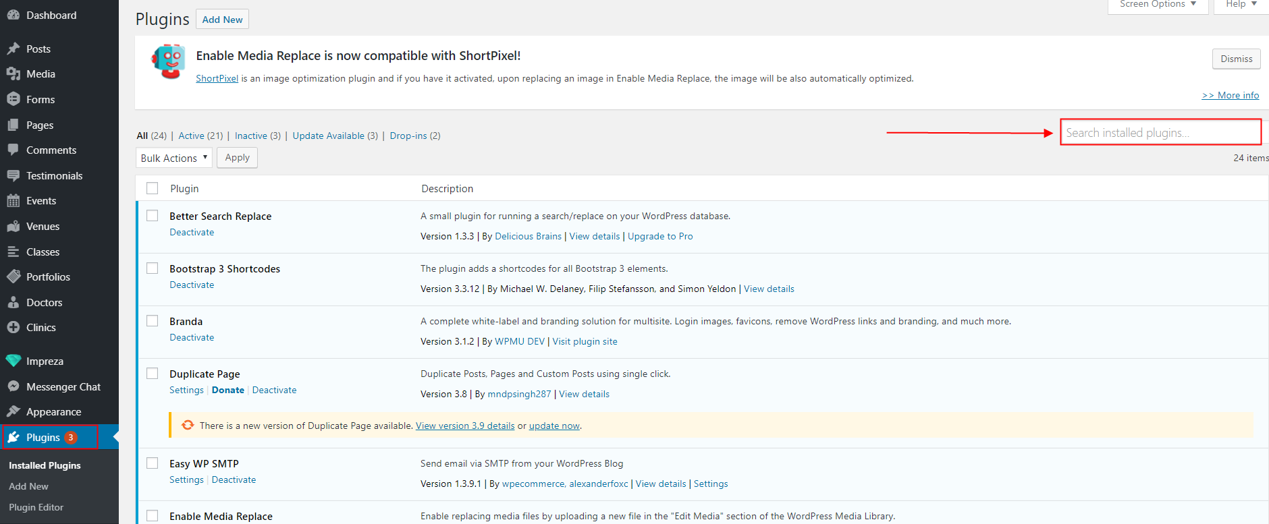Viewport: 1269px width, 524px height.
Task: Open the ShortPixel link in notice
Action: pyautogui.click(x=217, y=78)
